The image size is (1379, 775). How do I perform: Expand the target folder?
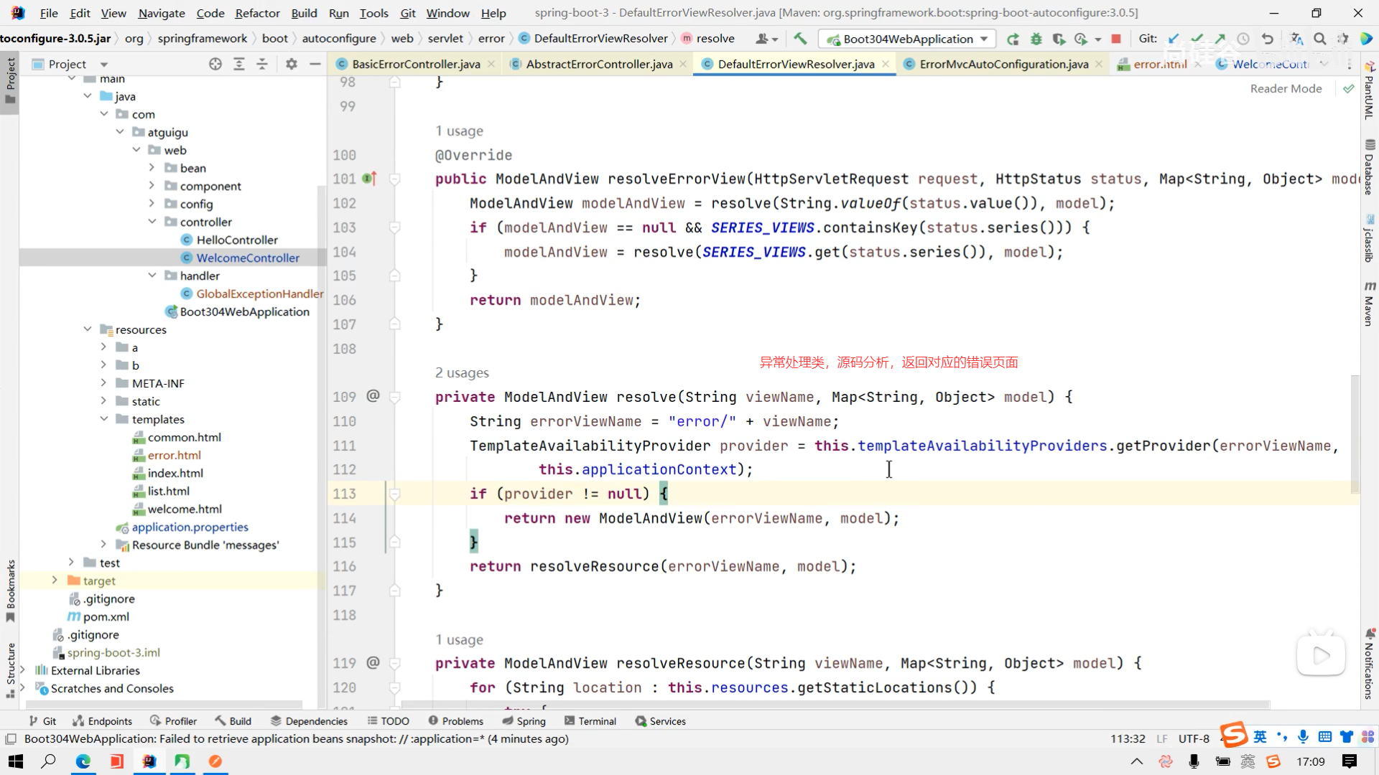(55, 581)
